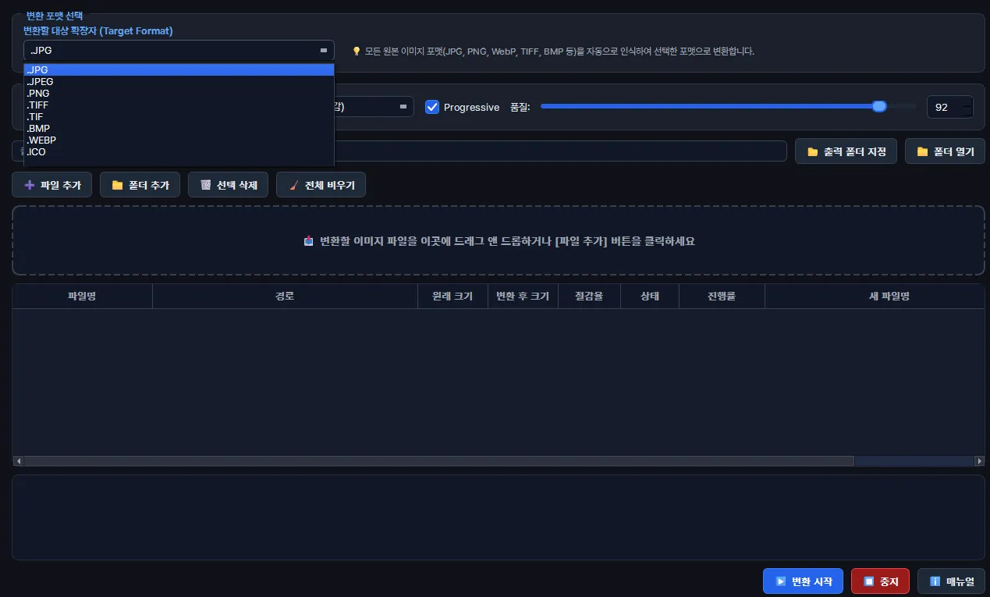Click the 출력 폴더 지정 button
990x597 pixels.
(x=846, y=151)
